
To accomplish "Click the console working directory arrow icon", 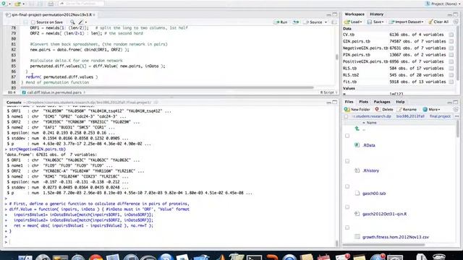I will 156,103.
